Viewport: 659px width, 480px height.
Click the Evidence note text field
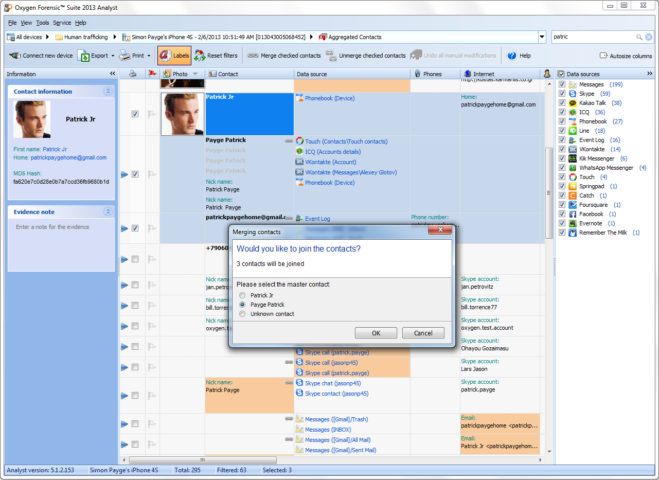click(x=61, y=243)
